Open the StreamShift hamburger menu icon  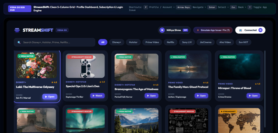[17, 30]
